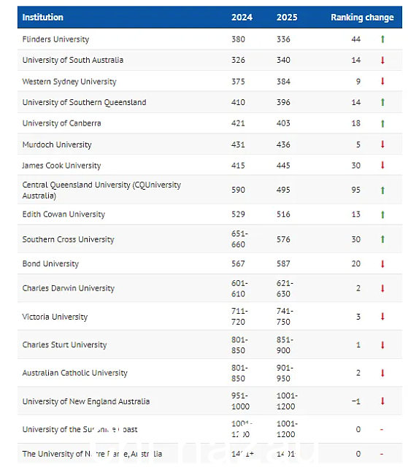Click the Charles Darwin University name

[x=69, y=288]
